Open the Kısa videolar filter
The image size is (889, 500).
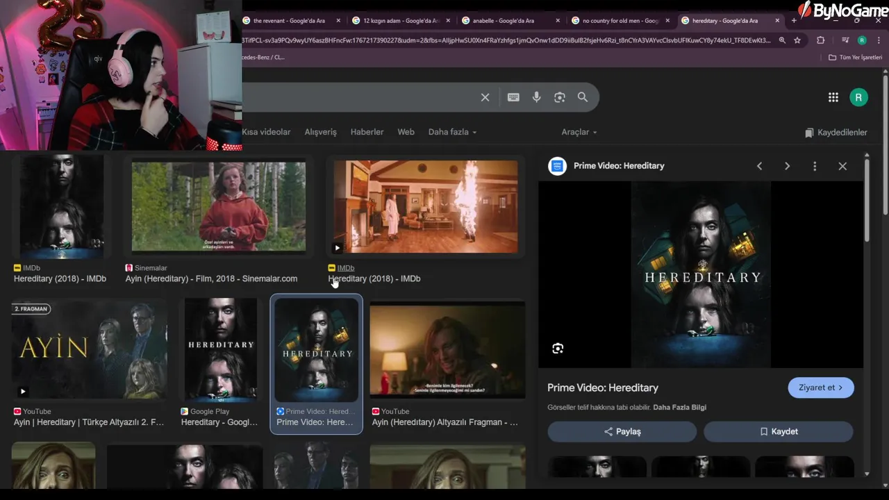(266, 132)
